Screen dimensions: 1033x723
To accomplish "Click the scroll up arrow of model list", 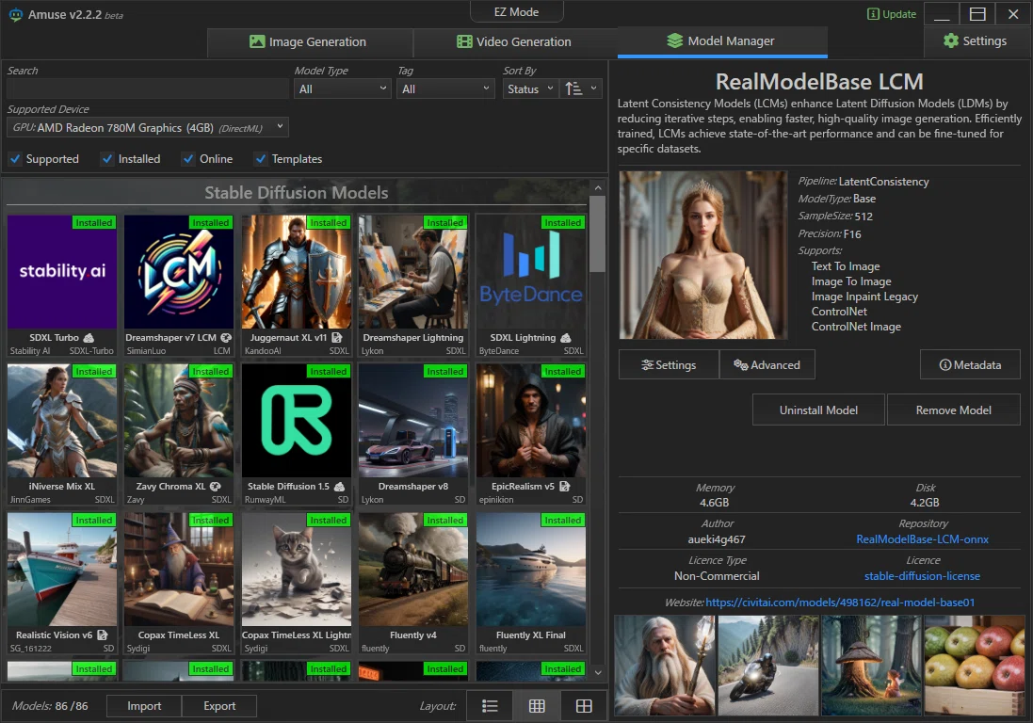I will point(598,188).
